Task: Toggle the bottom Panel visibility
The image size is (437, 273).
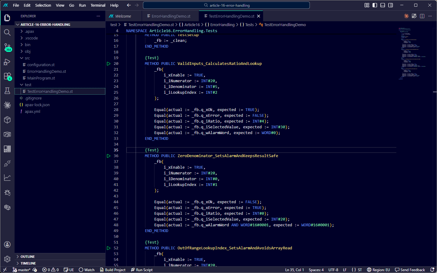Action: click(383, 5)
